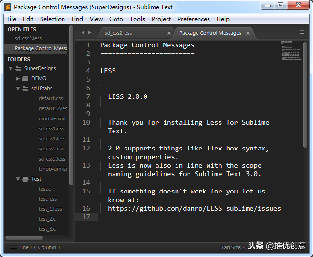
Task: Expand the DEMO folder arrow
Action: (x=18, y=78)
